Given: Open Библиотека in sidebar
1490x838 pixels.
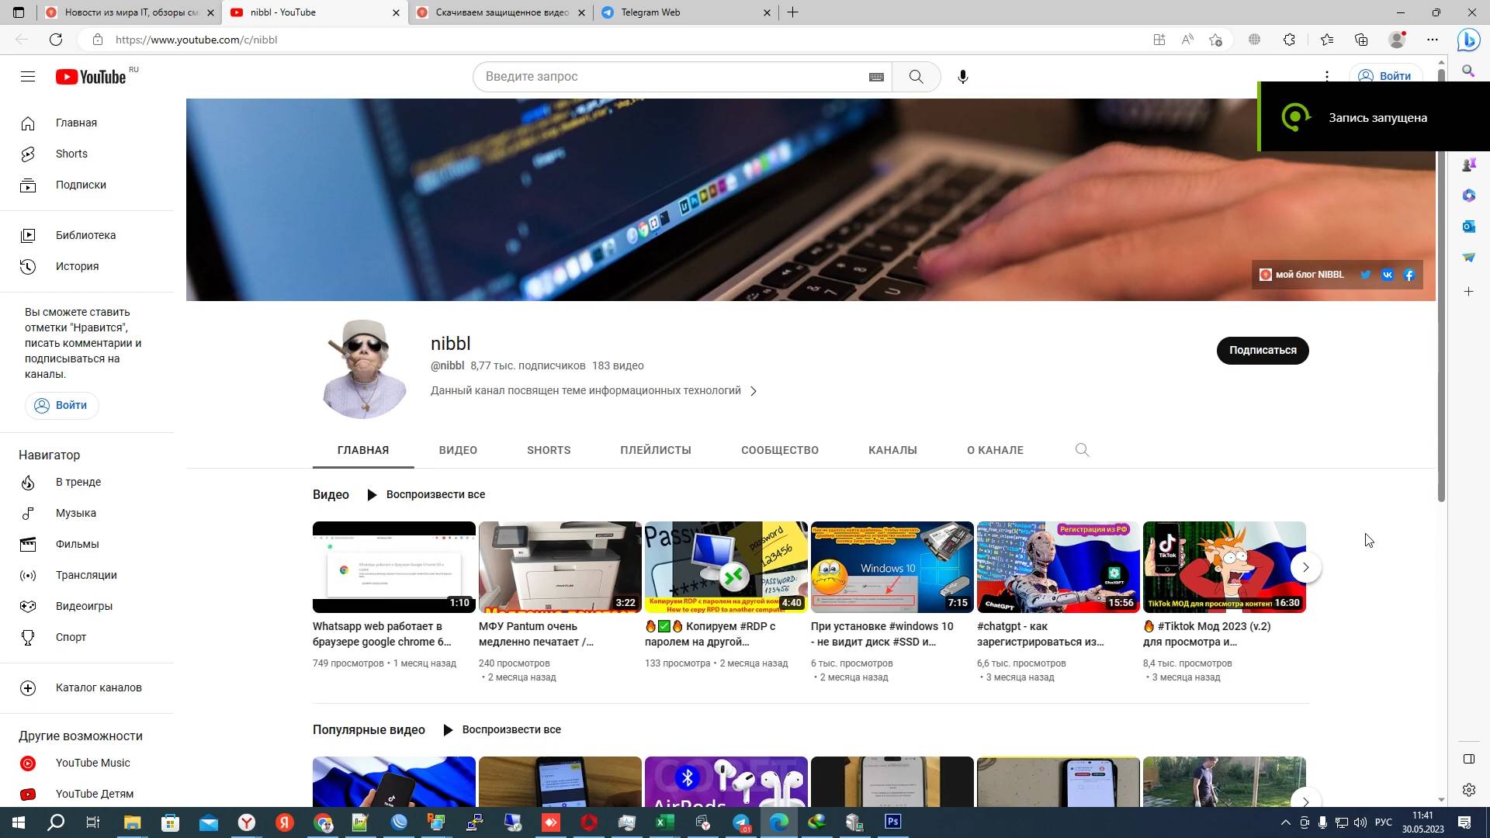Looking at the screenshot, I should point(87,235).
